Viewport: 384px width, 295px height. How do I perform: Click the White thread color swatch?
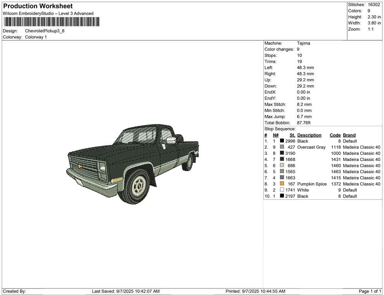tap(282, 190)
